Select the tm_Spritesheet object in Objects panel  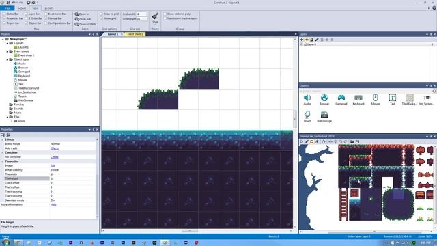point(427,100)
